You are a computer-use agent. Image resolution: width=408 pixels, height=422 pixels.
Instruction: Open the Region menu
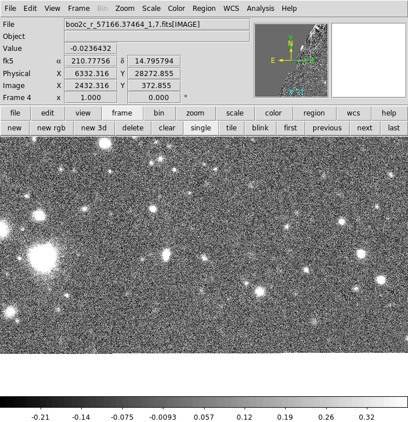pos(204,9)
